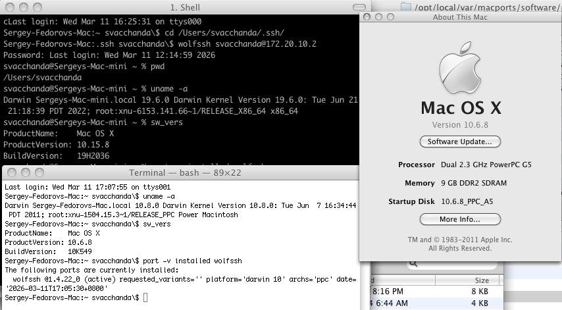Close the 1. Shell window
Image resolution: width=562 pixels, height=310 pixels.
click(x=10, y=7)
